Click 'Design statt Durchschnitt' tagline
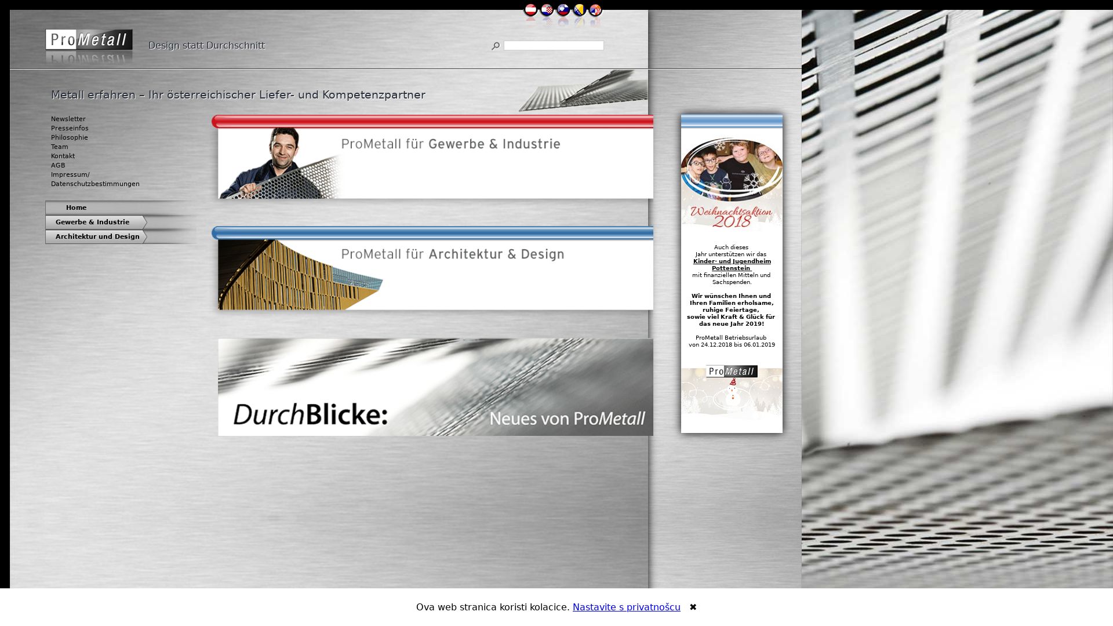Image resolution: width=1113 pixels, height=626 pixels. 206,46
